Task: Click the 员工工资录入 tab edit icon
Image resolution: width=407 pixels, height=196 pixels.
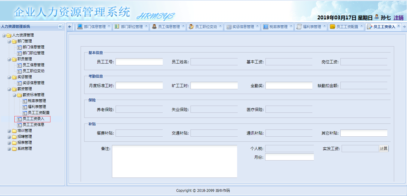Action: pyautogui.click(x=370, y=27)
